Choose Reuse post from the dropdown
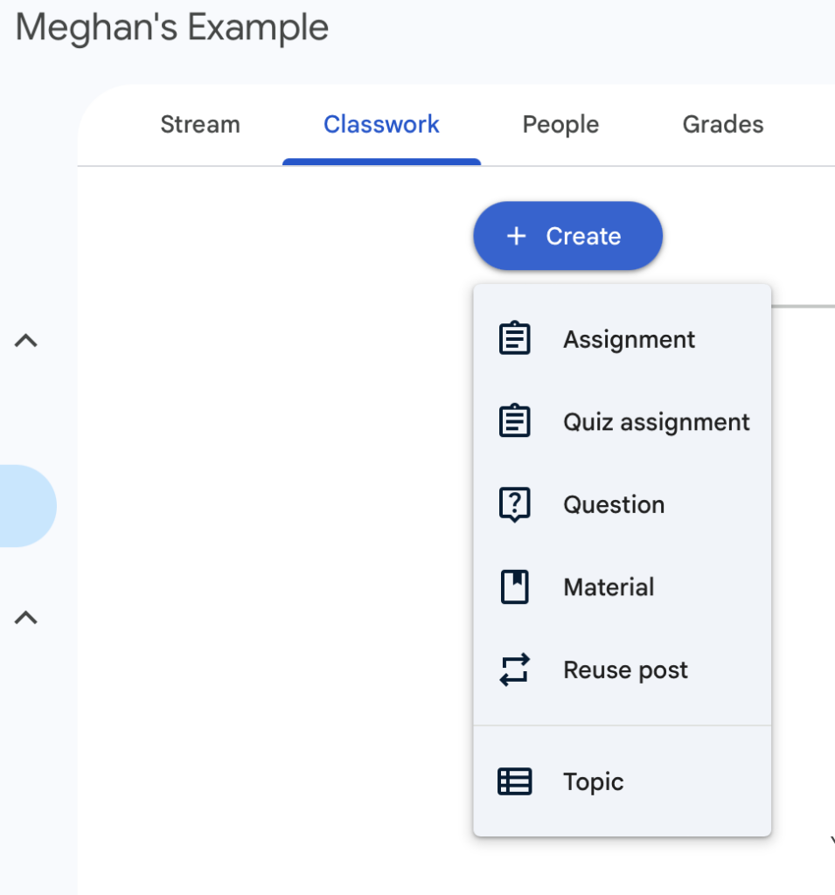The height and width of the screenshot is (895, 835). click(x=625, y=670)
